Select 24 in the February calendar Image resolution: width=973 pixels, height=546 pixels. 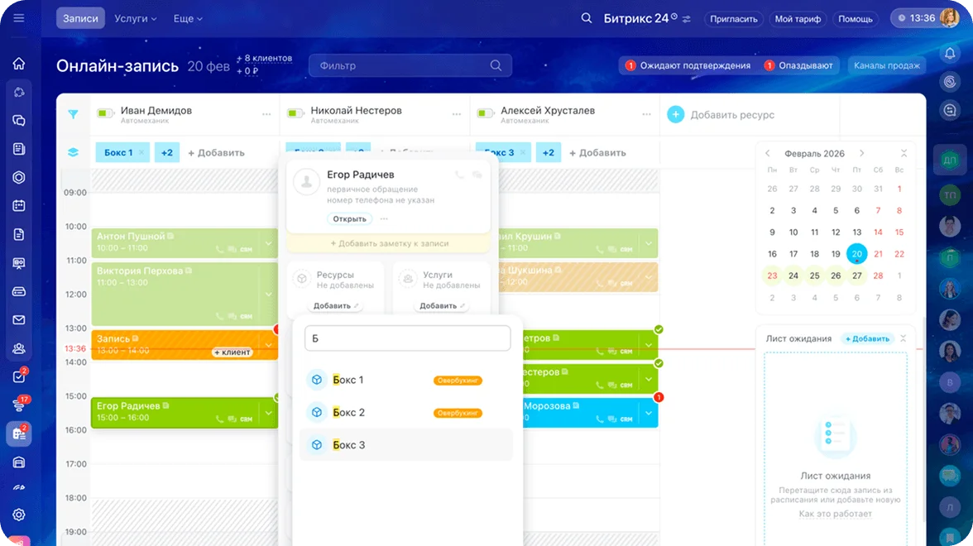[793, 275]
